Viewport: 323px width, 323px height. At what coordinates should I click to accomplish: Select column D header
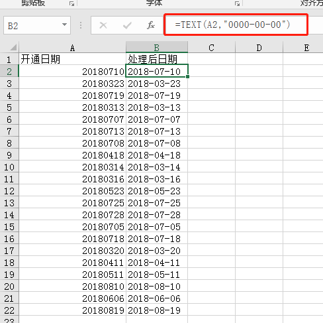pos(259,47)
